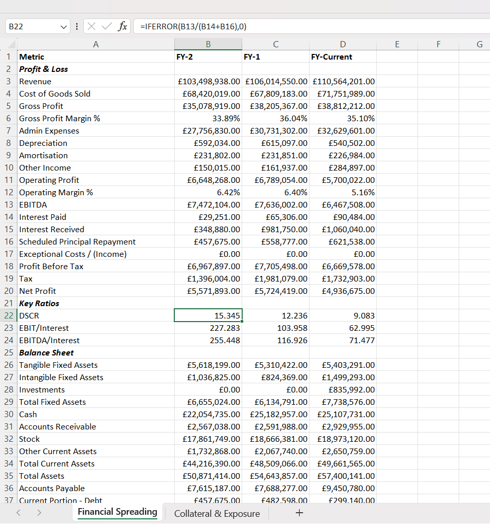
Task: Click Investments value £835,992.00
Action: (x=343, y=389)
